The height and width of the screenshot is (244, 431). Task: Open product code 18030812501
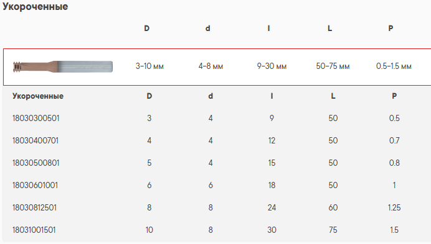pyautogui.click(x=35, y=207)
